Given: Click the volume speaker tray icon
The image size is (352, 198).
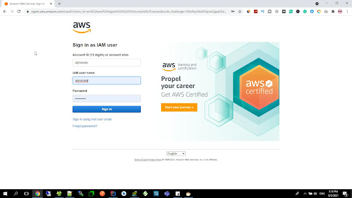Looking at the screenshot, I should tap(315, 194).
